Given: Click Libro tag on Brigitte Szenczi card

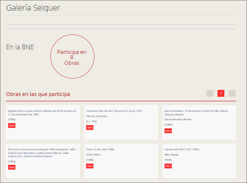Looking at the screenshot, I should 12,126.
